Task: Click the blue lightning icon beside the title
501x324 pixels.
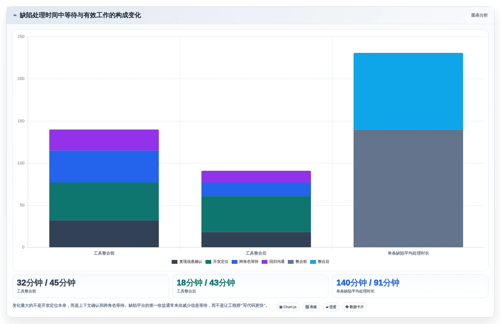Action: pos(15,15)
